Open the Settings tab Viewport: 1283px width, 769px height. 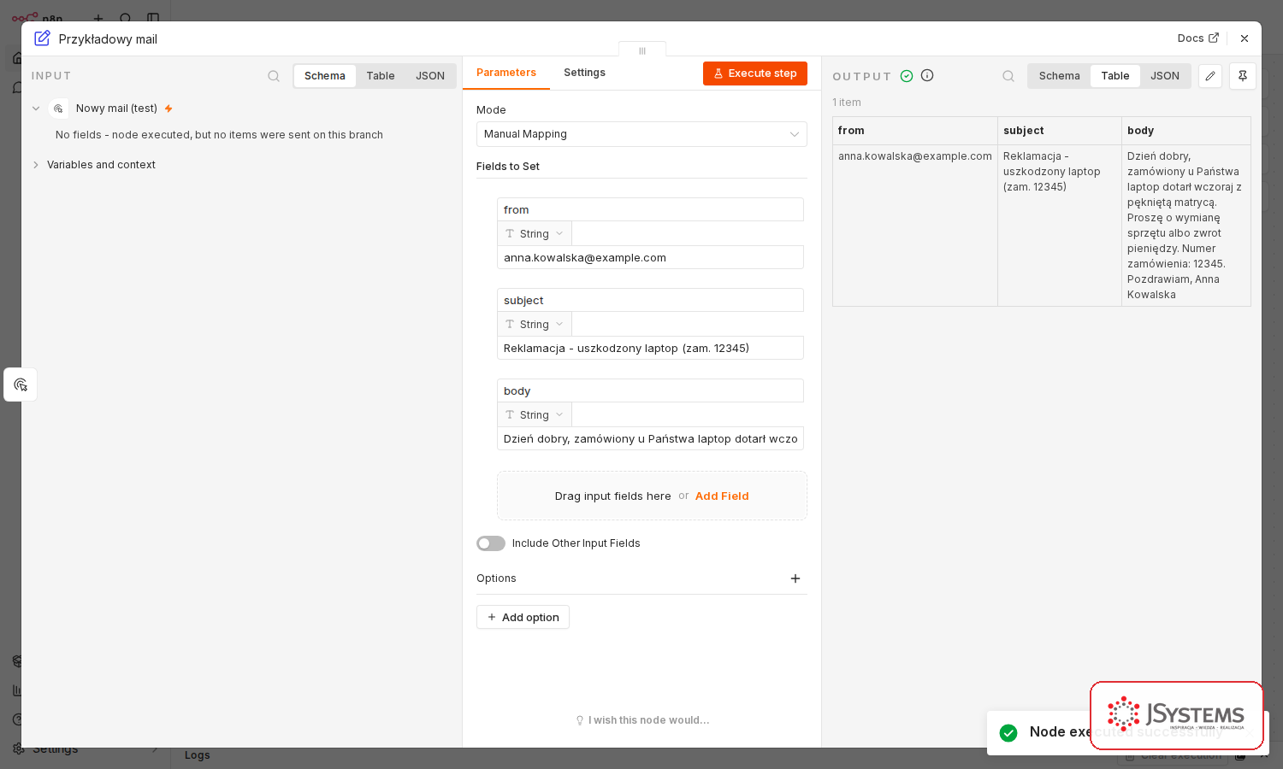584,73
